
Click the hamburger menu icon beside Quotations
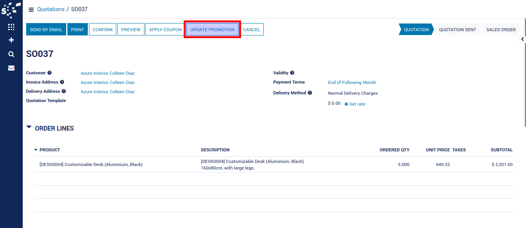click(x=31, y=10)
